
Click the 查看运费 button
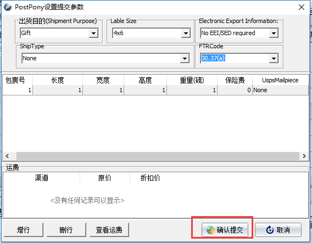(109, 230)
